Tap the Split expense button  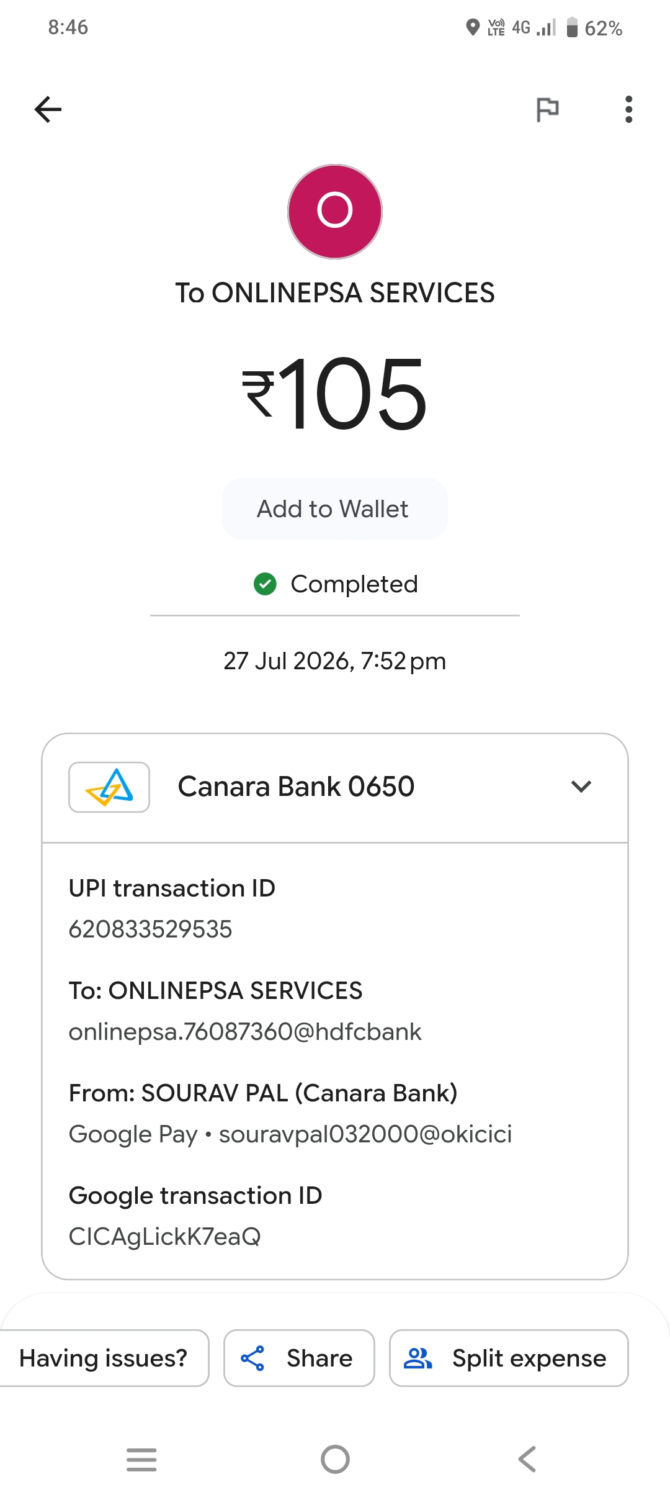[x=509, y=1358]
